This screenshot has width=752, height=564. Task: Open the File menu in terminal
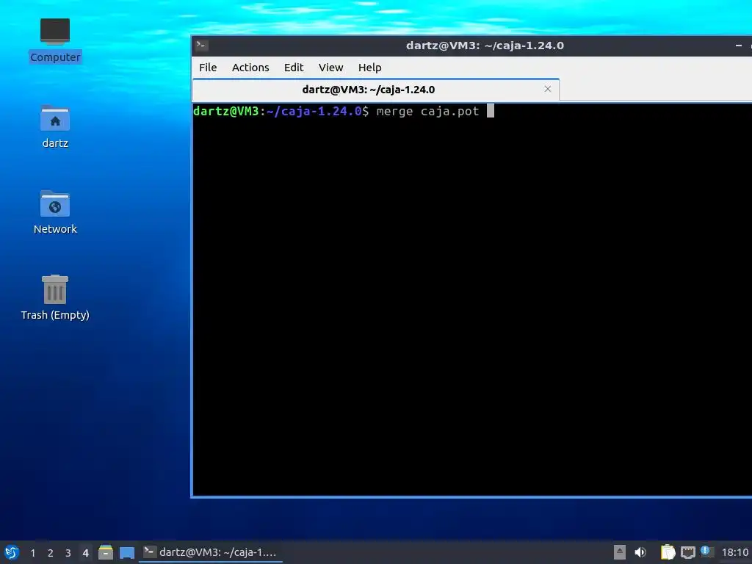click(x=208, y=68)
